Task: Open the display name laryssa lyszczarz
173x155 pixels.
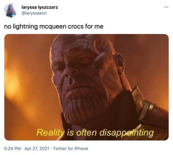Action: (39, 7)
